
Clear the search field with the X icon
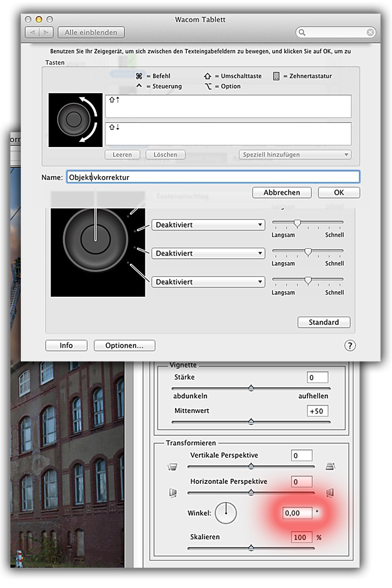[x=370, y=32]
